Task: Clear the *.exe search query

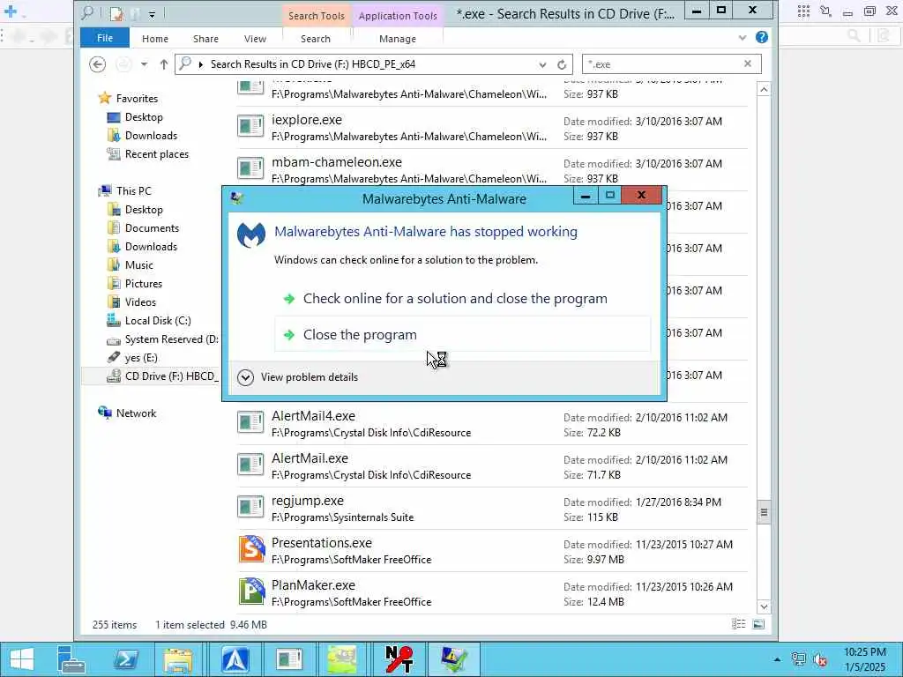Action: click(x=748, y=63)
